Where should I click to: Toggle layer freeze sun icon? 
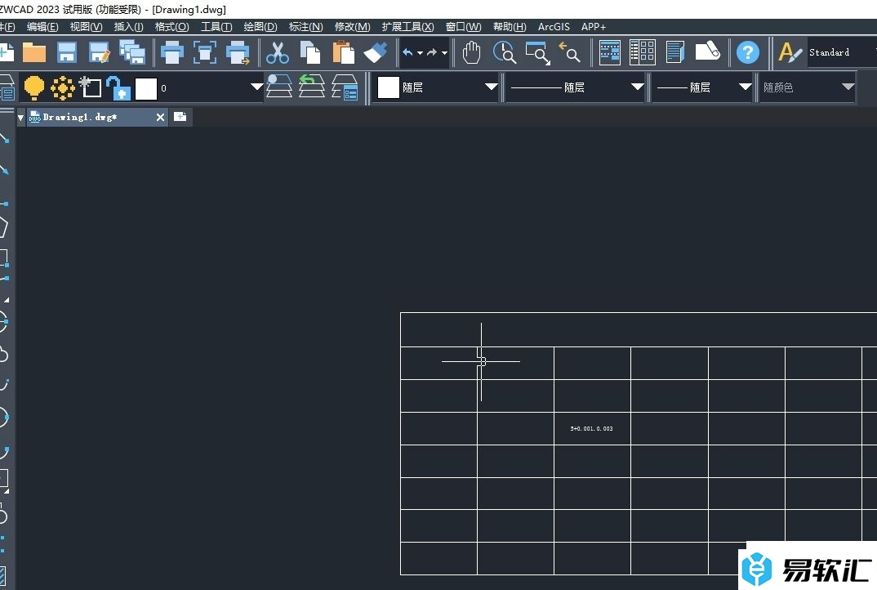pyautogui.click(x=63, y=88)
